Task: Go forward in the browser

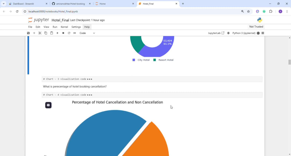Action: click(10, 12)
